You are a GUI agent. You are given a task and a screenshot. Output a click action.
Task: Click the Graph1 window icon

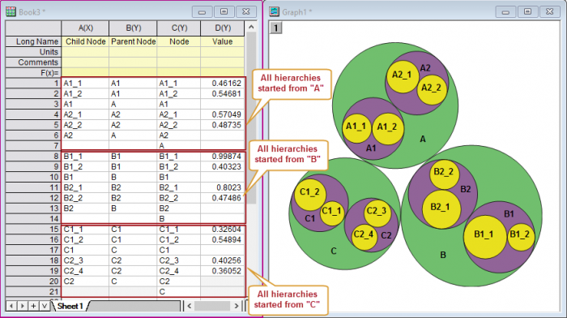point(274,11)
